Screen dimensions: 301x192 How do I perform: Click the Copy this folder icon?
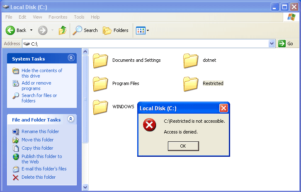[16, 148]
